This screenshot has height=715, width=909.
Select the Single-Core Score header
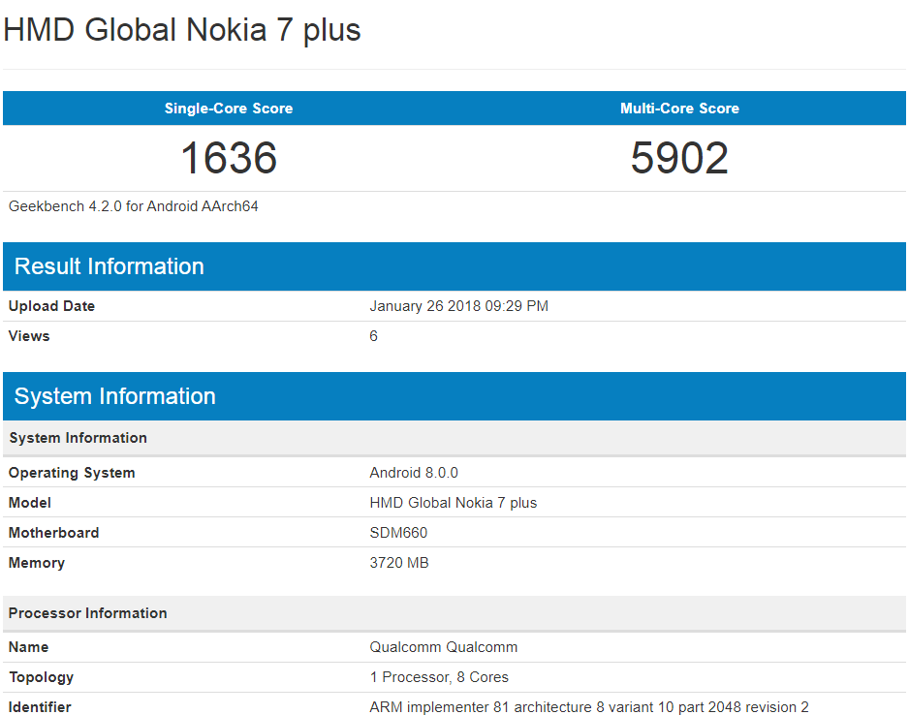(x=229, y=109)
